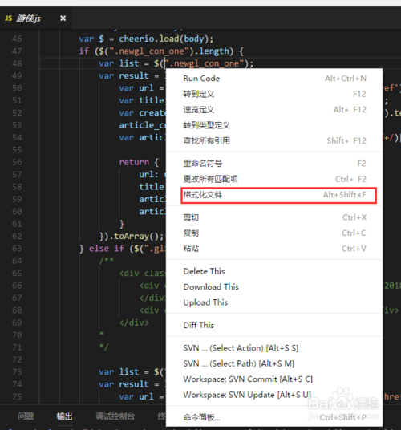The height and width of the screenshot is (430, 401).
Task: Click 'list' variable on line 48
Action: click(x=129, y=63)
